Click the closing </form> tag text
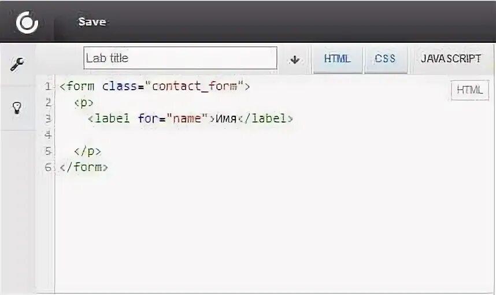This screenshot has width=496, height=295. point(84,167)
